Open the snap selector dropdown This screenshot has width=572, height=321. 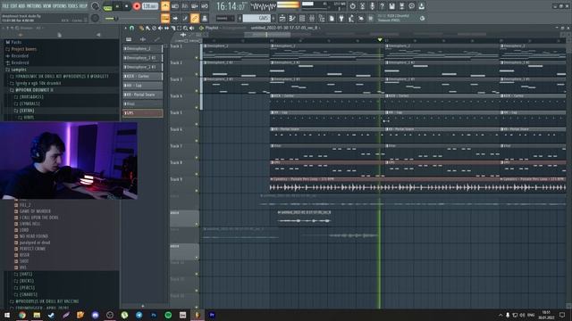pyautogui.click(x=224, y=18)
